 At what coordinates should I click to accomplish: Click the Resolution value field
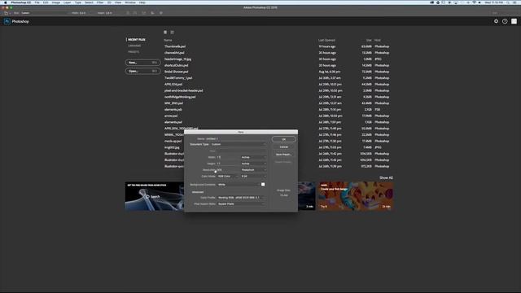click(x=228, y=170)
